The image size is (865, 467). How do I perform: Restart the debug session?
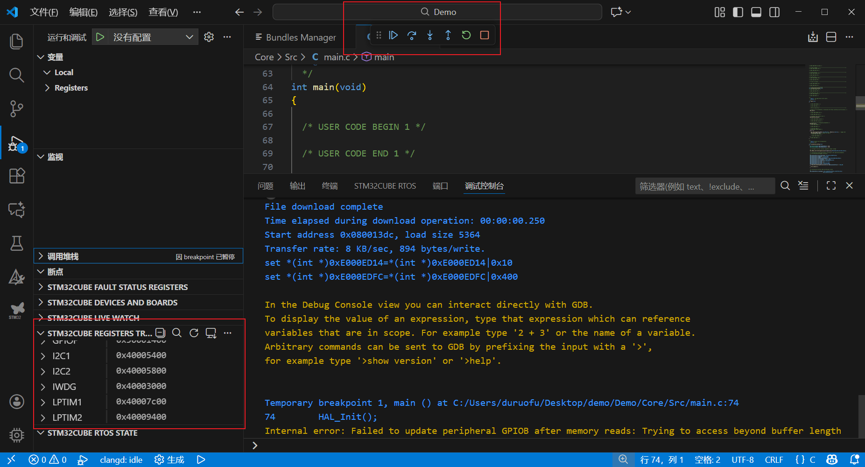coord(466,35)
